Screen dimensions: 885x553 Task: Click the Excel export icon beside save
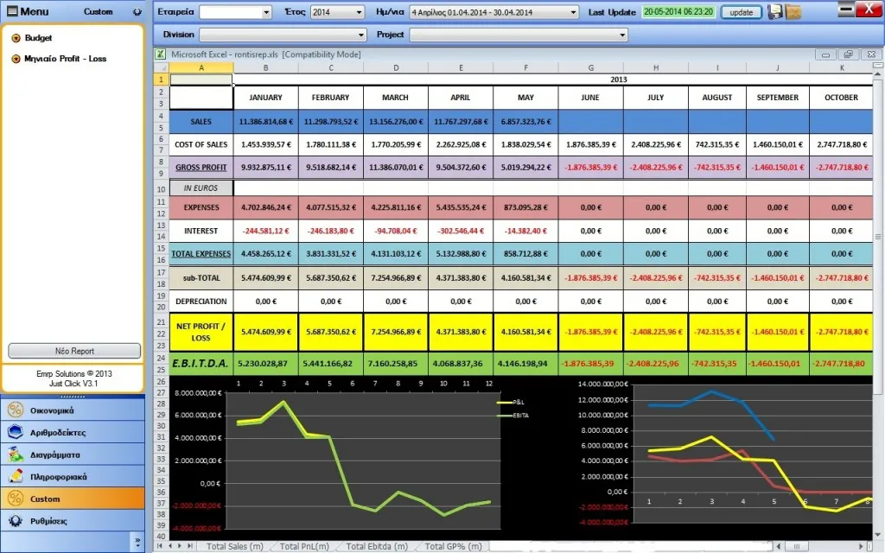tap(793, 11)
